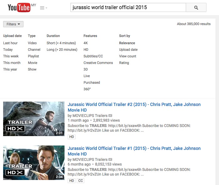Open Jurassic World Official Trailer #2 title link
219x185 pixels.
134,107
